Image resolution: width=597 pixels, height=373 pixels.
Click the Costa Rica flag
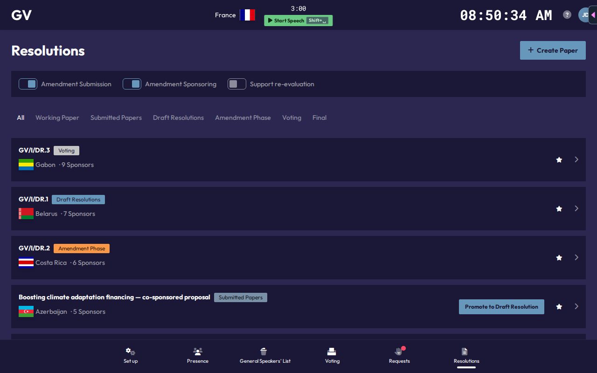pyautogui.click(x=26, y=262)
